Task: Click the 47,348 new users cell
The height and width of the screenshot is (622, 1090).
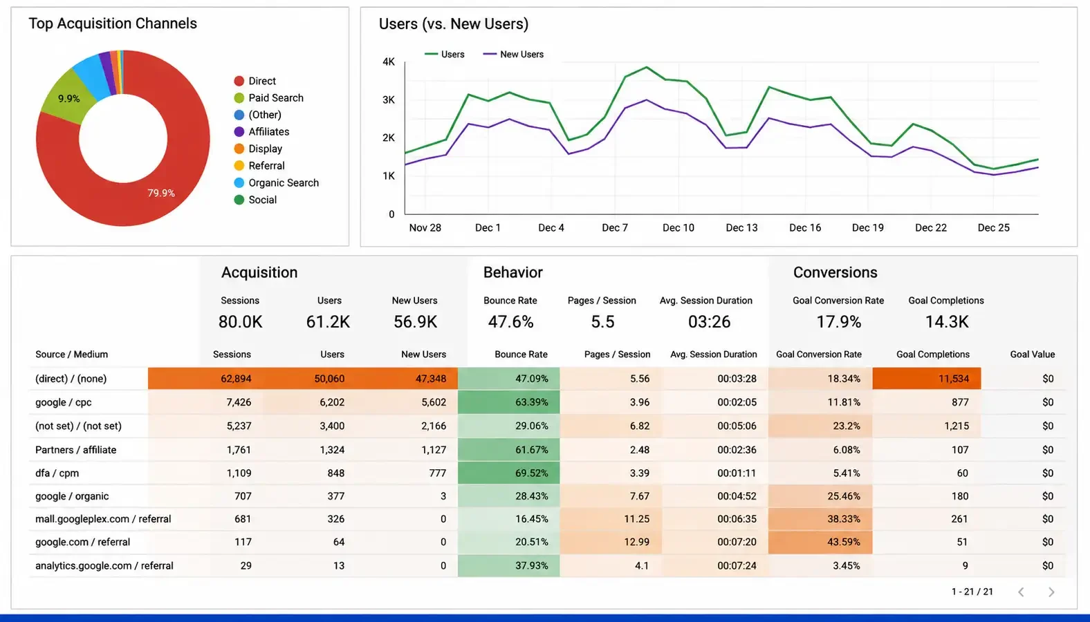Action: click(431, 379)
